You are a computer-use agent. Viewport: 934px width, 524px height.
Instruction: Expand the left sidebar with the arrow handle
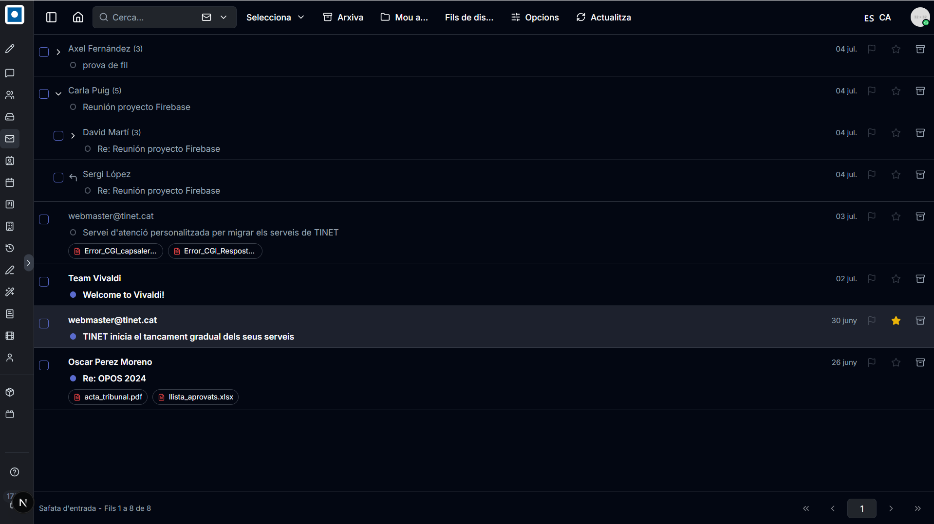29,263
